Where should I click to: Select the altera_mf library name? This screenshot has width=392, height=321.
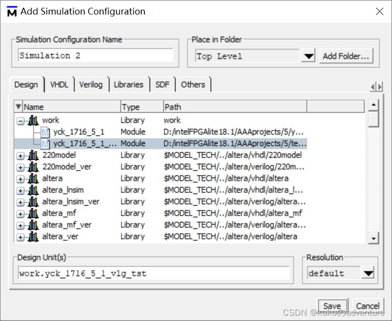pyautogui.click(x=59, y=214)
